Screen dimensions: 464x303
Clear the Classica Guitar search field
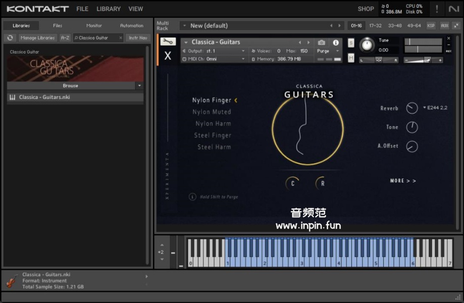coord(120,38)
